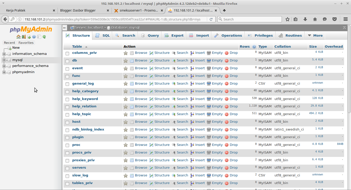
Task: Select the db table checkbox
Action: (x=67, y=61)
